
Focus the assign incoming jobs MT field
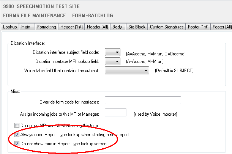click(x=115, y=112)
